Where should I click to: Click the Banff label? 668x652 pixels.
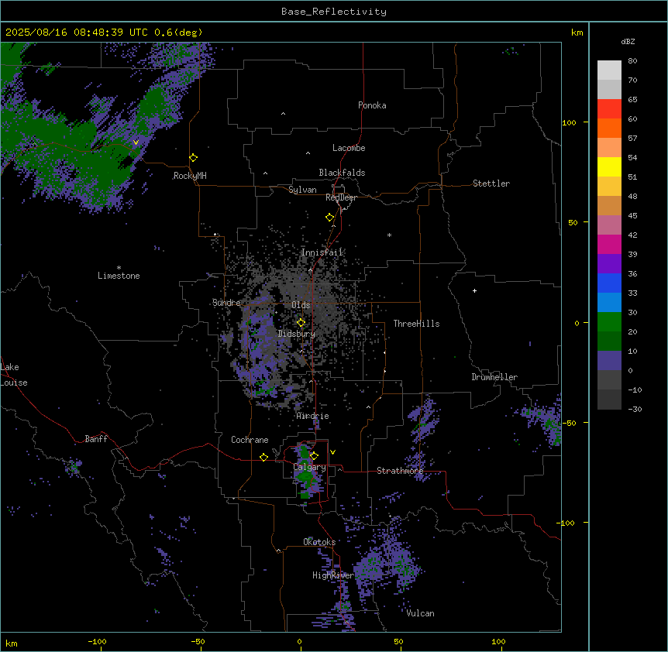click(96, 439)
